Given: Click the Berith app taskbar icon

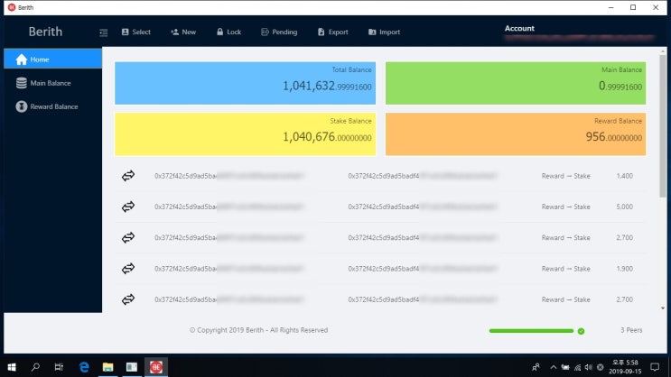Looking at the screenshot, I should point(155,367).
